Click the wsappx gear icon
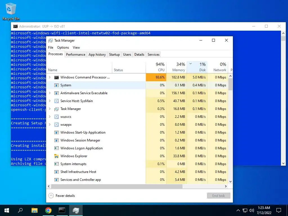This screenshot has width=288, height=216. point(56,125)
